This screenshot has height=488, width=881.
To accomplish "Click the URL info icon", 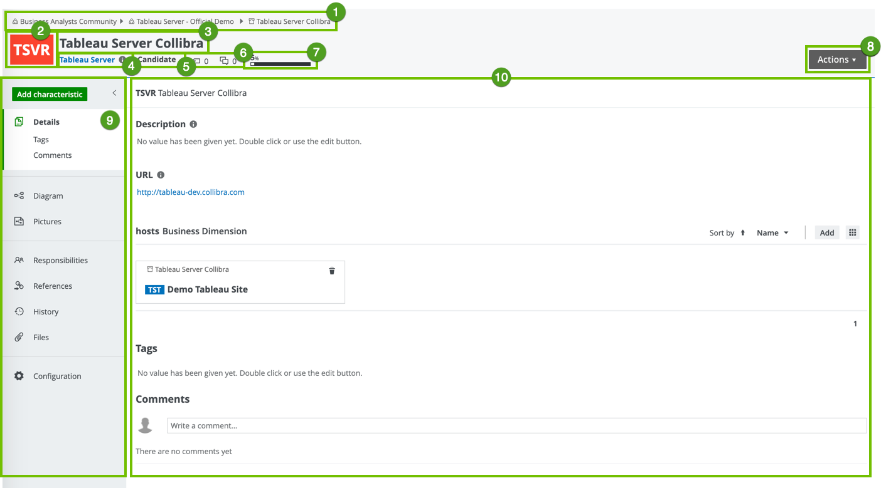I will click(x=161, y=175).
